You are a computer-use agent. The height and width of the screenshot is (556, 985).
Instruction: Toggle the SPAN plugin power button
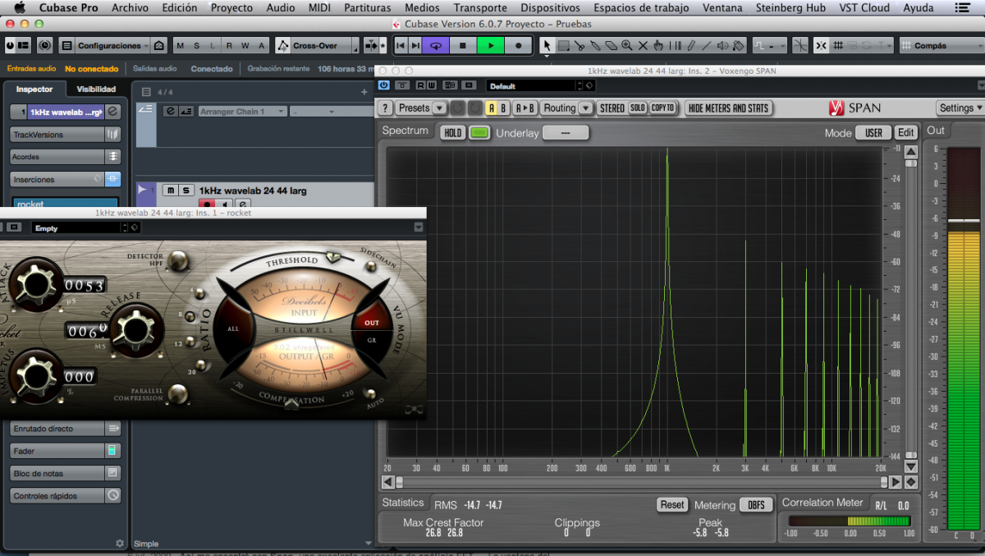(384, 85)
